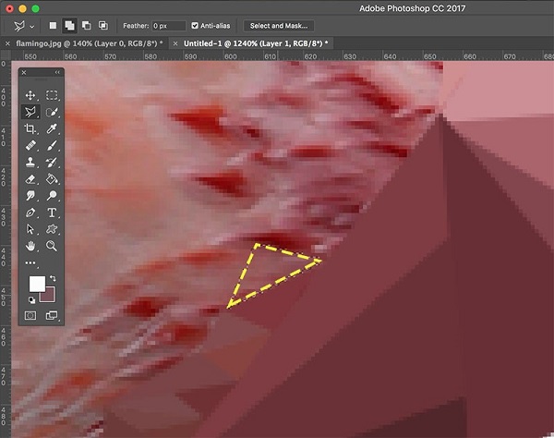Close the Untitled-1 tab

coord(175,43)
